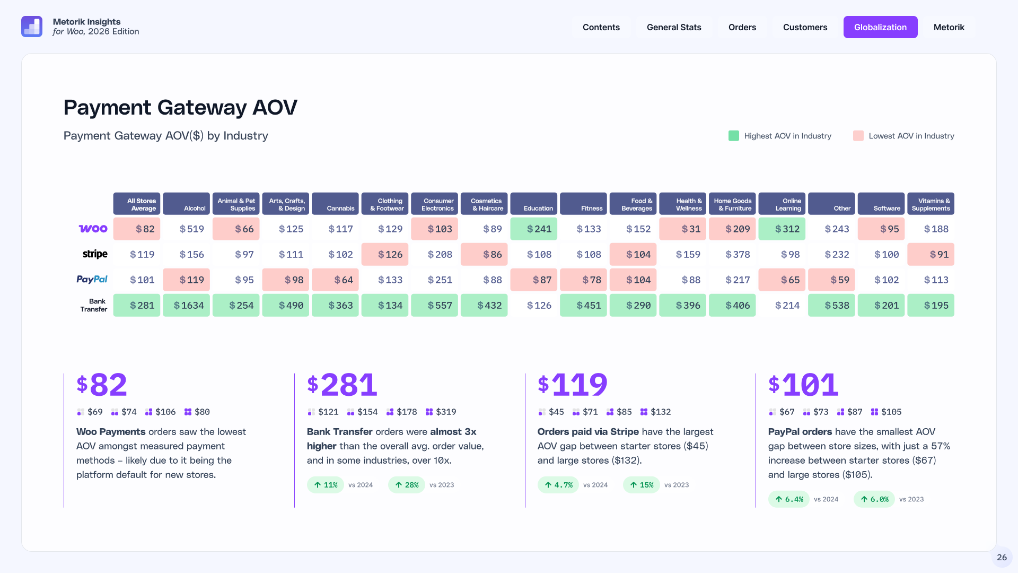Click the store-size icon beside $87
The width and height of the screenshot is (1018, 573).
pyautogui.click(x=840, y=412)
